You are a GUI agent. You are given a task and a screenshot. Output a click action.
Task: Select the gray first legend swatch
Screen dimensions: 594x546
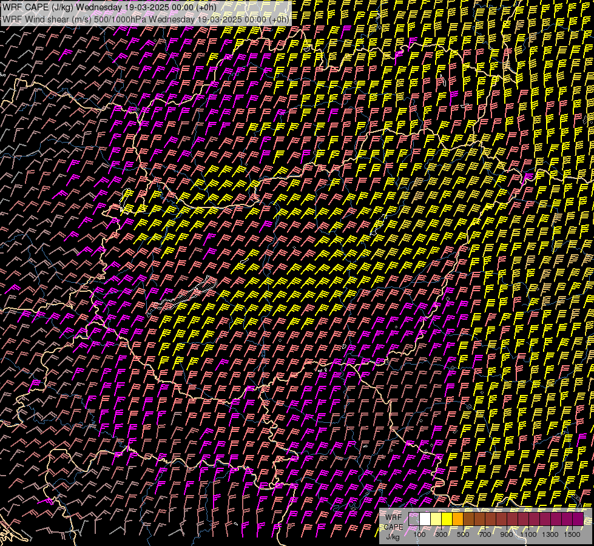pos(414,519)
